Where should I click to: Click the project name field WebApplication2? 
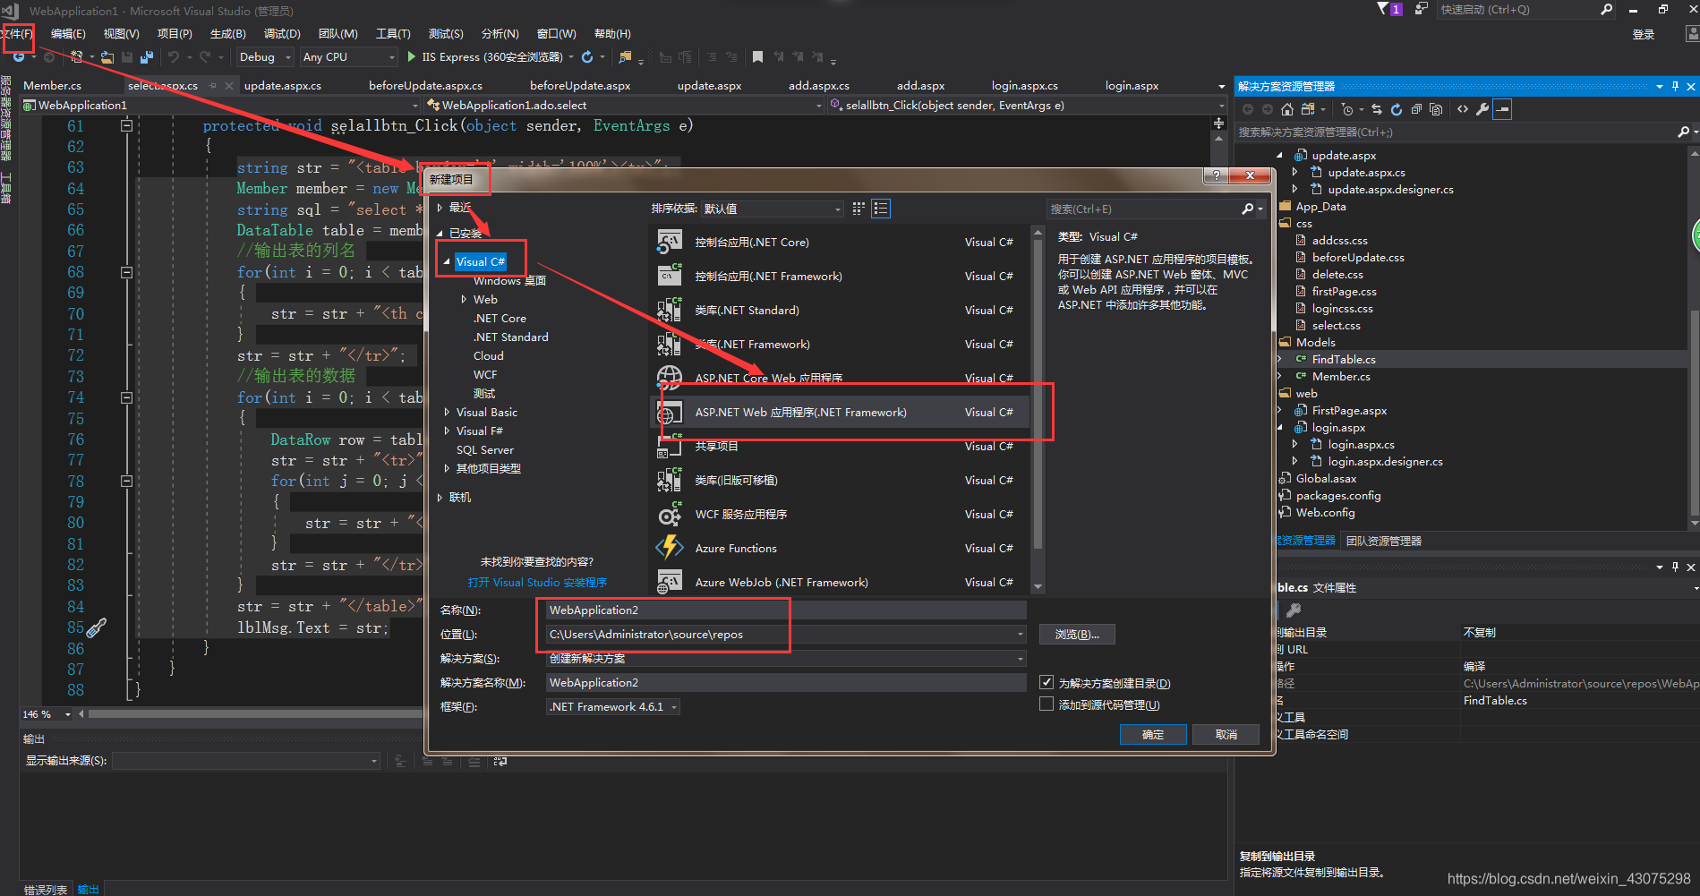tap(786, 610)
